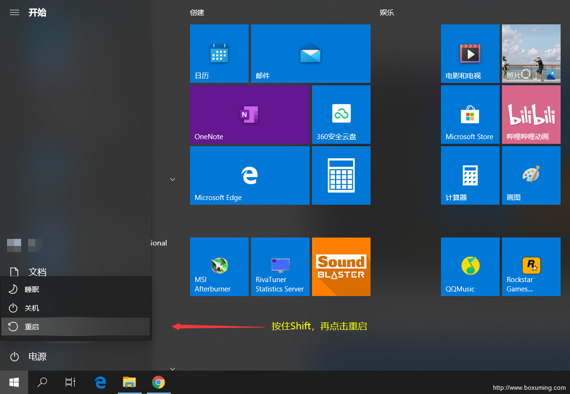Click the Windows Start button on taskbar
The width and height of the screenshot is (570, 394).
coord(14,382)
